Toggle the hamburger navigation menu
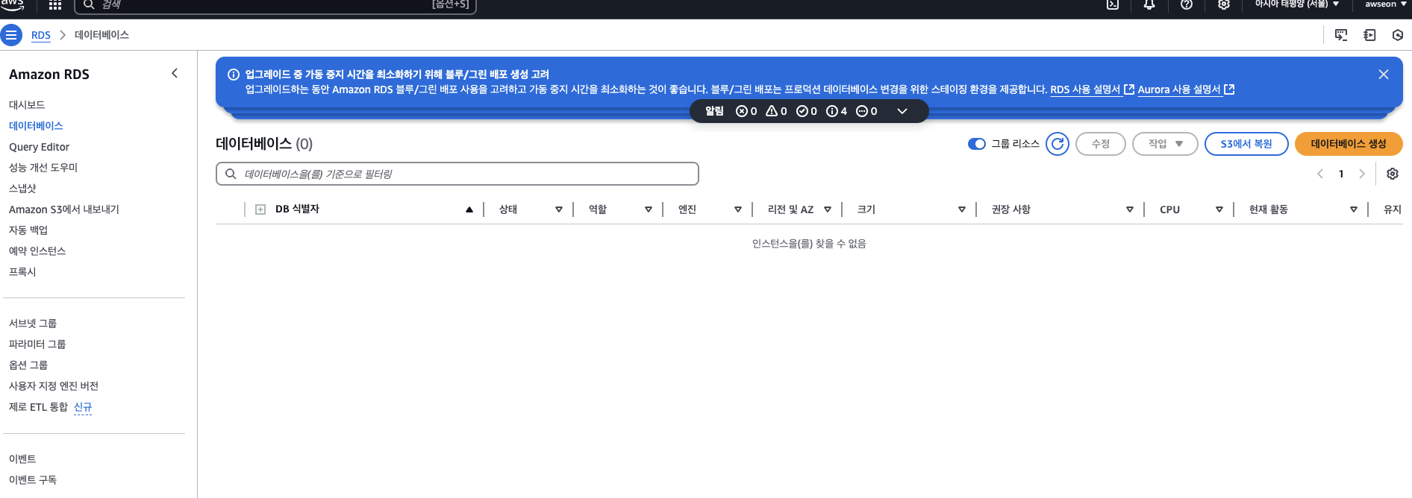1412x498 pixels. point(11,35)
